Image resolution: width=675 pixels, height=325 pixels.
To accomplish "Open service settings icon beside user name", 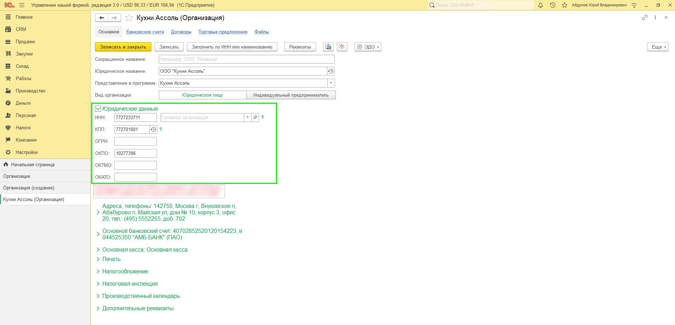I will pyautogui.click(x=634, y=5).
